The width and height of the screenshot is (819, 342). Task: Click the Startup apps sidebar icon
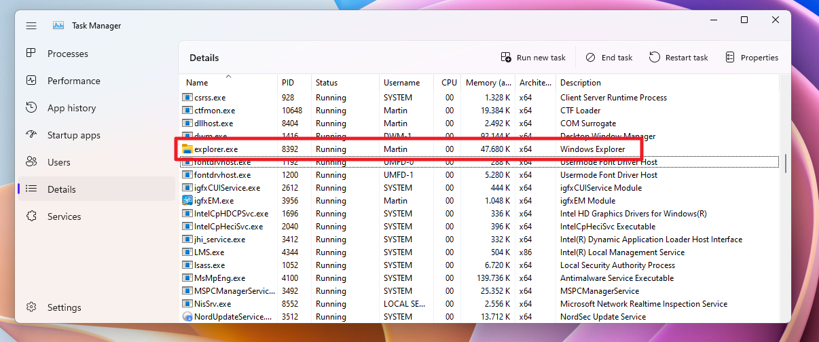click(31, 135)
